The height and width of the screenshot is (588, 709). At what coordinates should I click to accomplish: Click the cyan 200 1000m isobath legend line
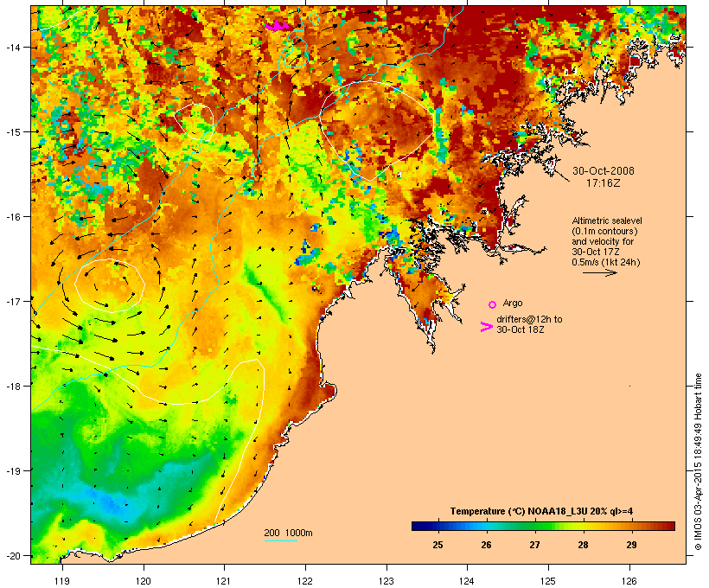(280, 540)
